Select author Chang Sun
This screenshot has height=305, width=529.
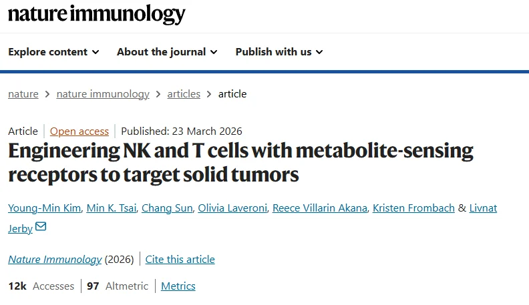[x=166, y=208]
